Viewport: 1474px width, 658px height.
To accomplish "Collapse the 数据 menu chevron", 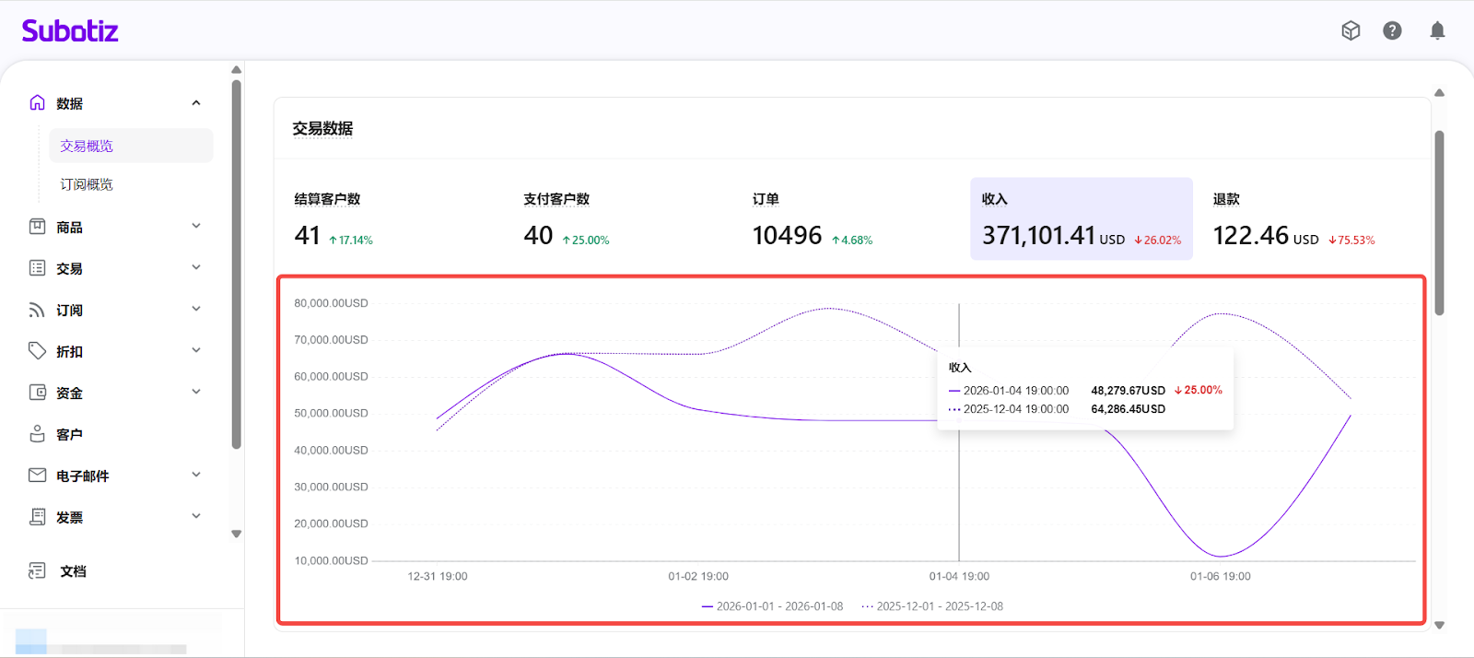I will pyautogui.click(x=196, y=102).
